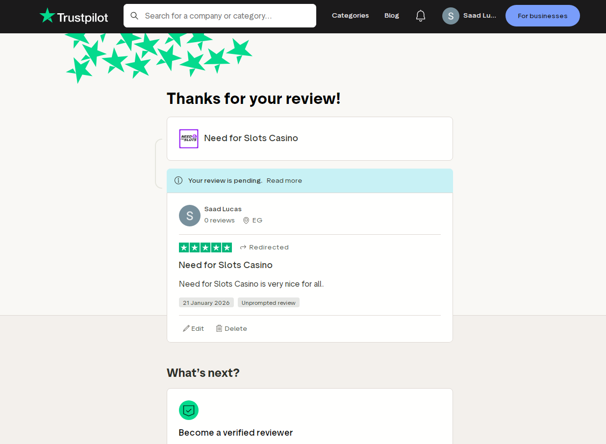Click the Become a verified reviewer heading

(x=236, y=433)
